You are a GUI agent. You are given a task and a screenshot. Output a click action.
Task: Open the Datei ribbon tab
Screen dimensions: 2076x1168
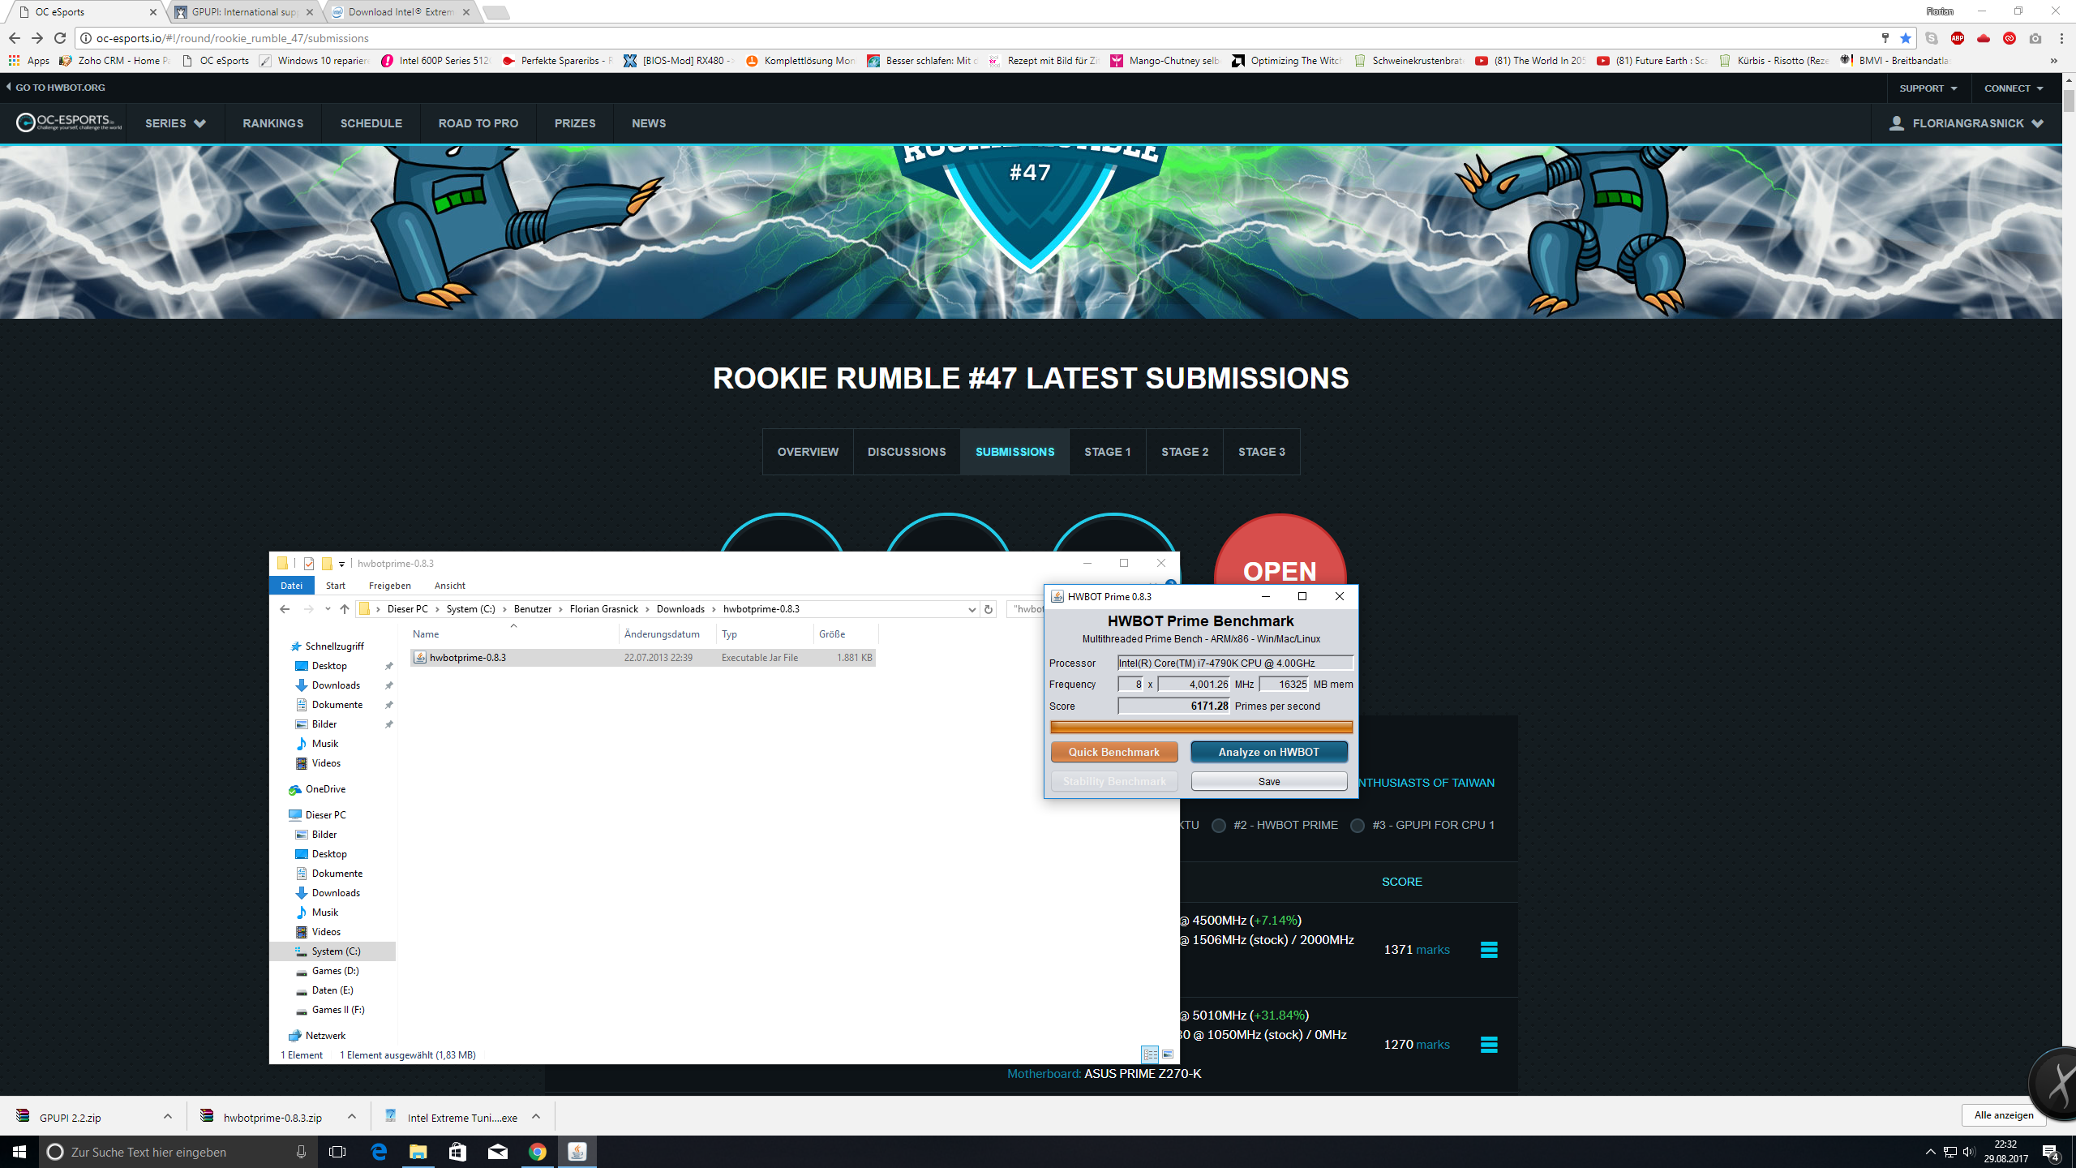[x=291, y=586]
